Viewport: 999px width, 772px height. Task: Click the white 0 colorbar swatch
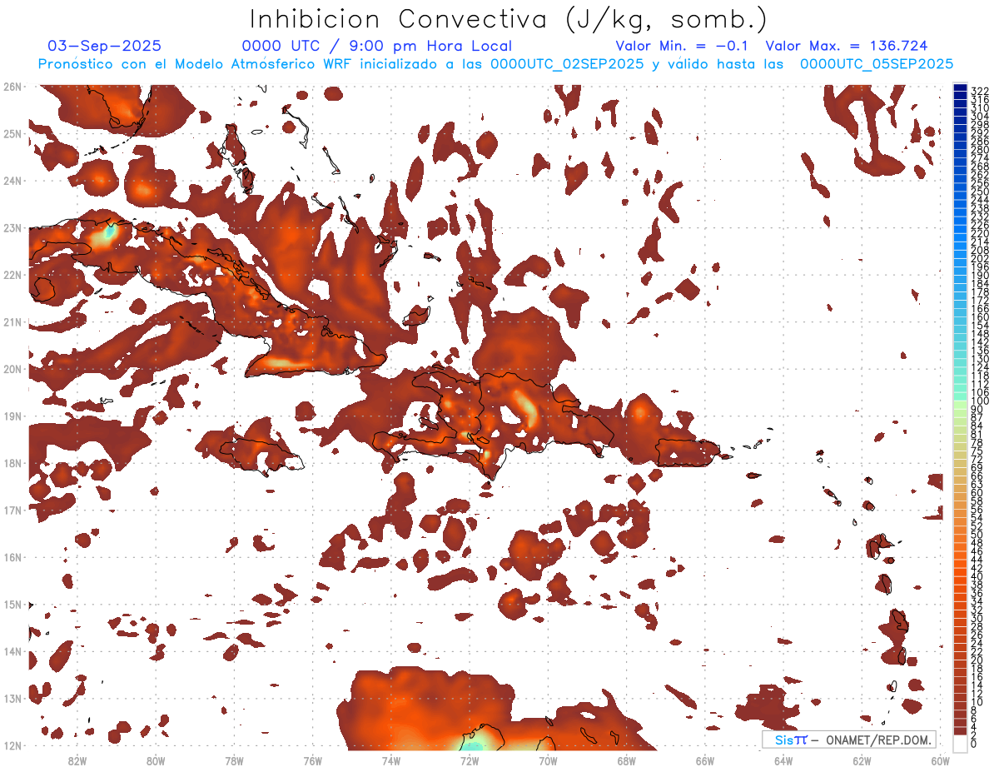click(x=960, y=743)
